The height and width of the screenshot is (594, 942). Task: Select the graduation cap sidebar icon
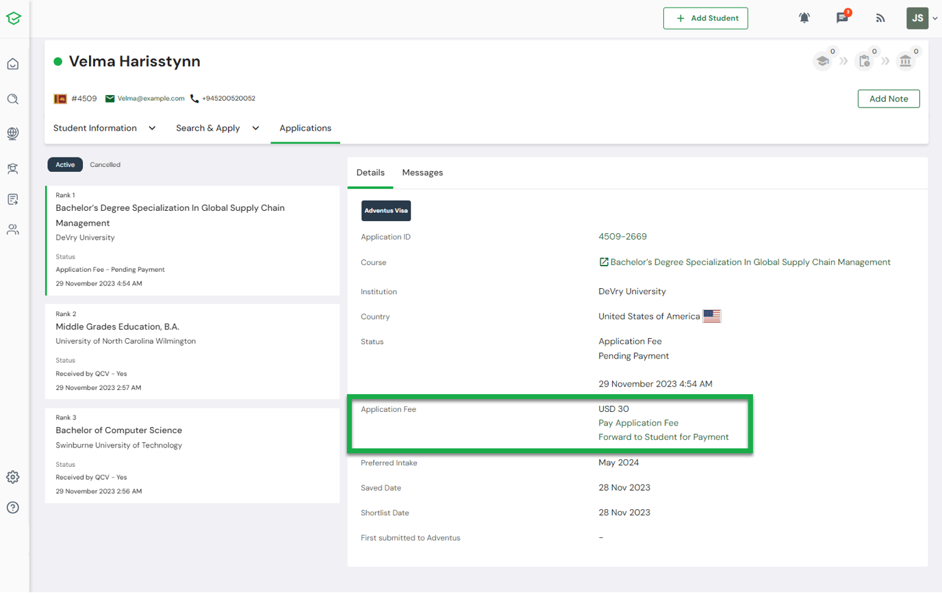pos(12,168)
